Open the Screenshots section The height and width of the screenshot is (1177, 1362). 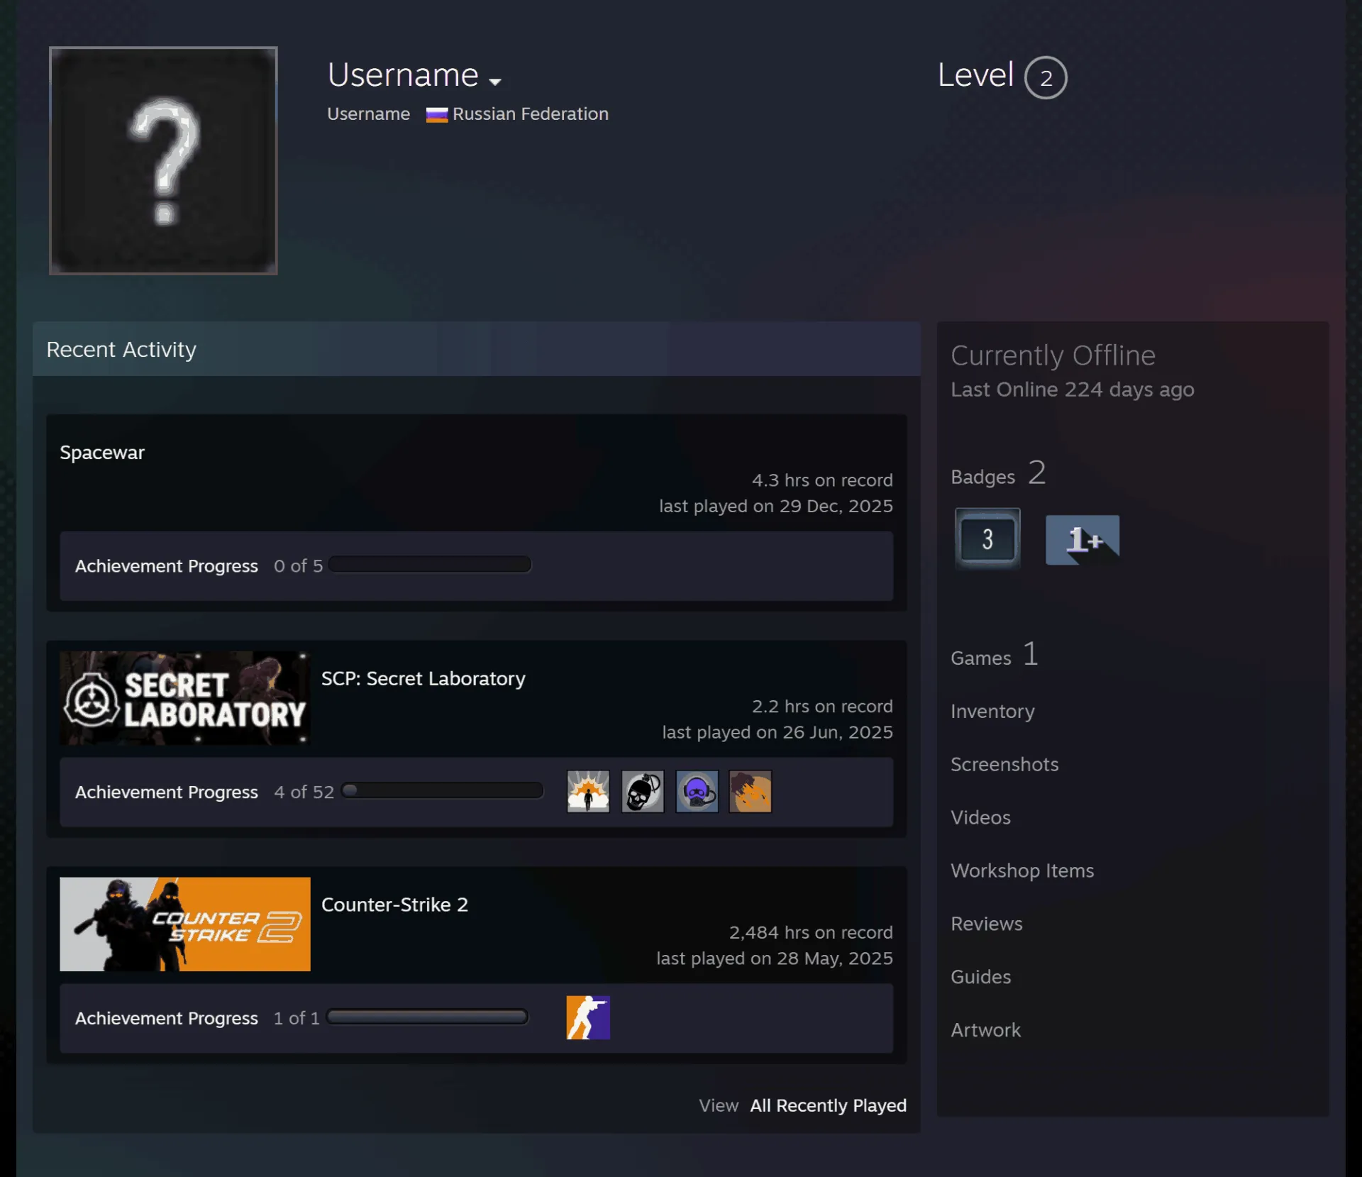pos(1004,764)
